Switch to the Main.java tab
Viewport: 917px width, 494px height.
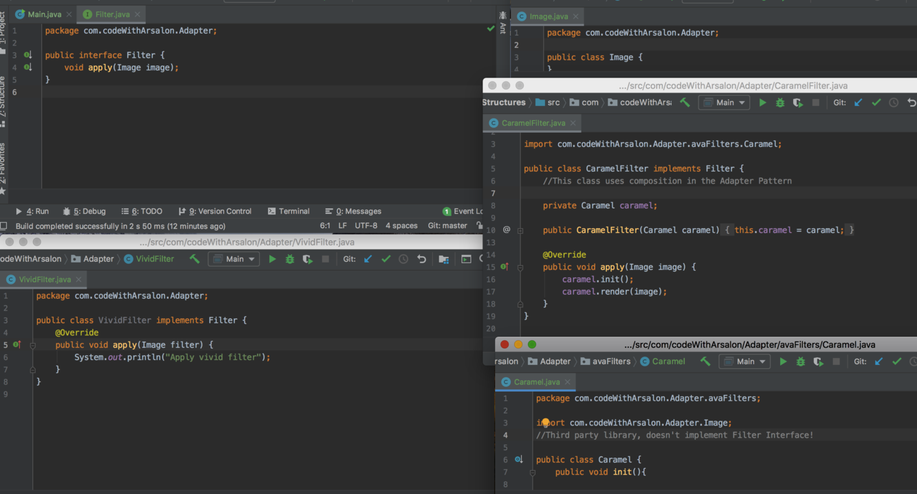pos(44,14)
